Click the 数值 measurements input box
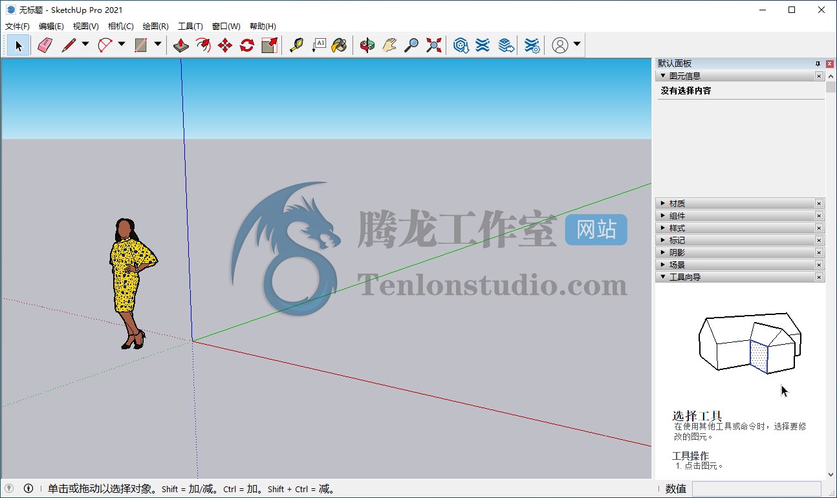Screen dimensions: 837x498 coord(756,489)
